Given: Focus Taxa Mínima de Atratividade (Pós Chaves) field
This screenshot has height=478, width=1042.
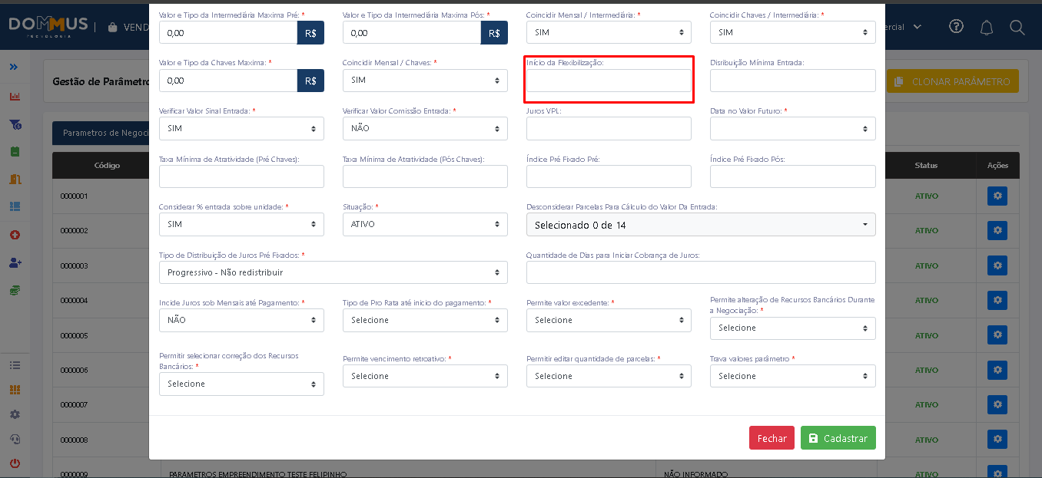Looking at the screenshot, I should point(425,176).
